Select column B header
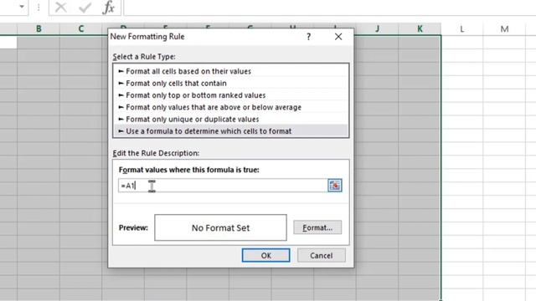The width and height of the screenshot is (536, 301). 39,29
